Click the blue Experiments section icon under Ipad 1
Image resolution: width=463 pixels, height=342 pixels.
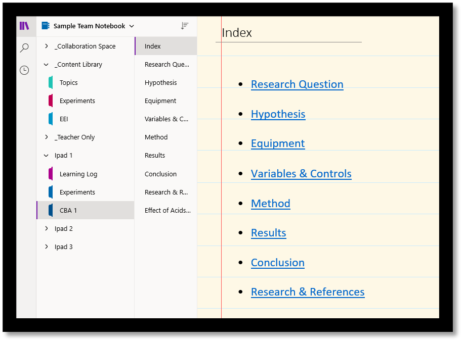51,192
